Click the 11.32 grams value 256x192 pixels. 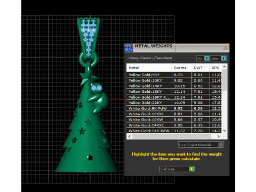coord(179,131)
